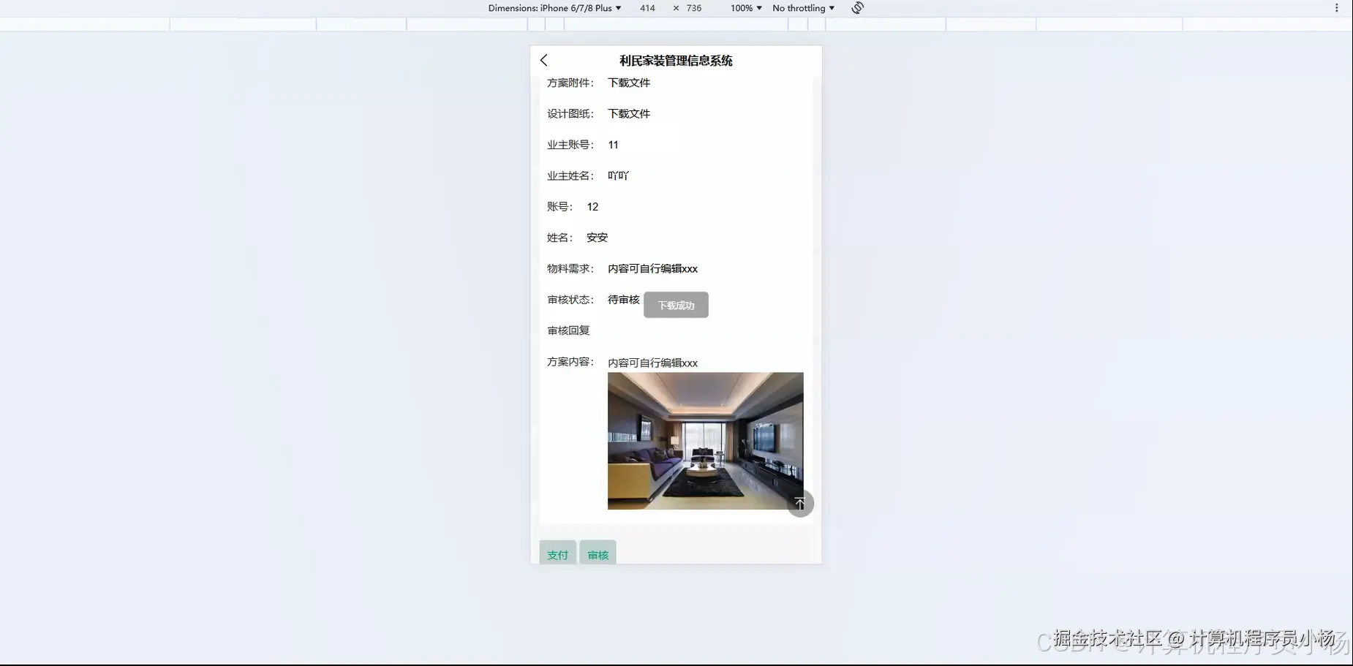
Task: Open the DevTools three-dot options menu
Action: click(x=1338, y=7)
